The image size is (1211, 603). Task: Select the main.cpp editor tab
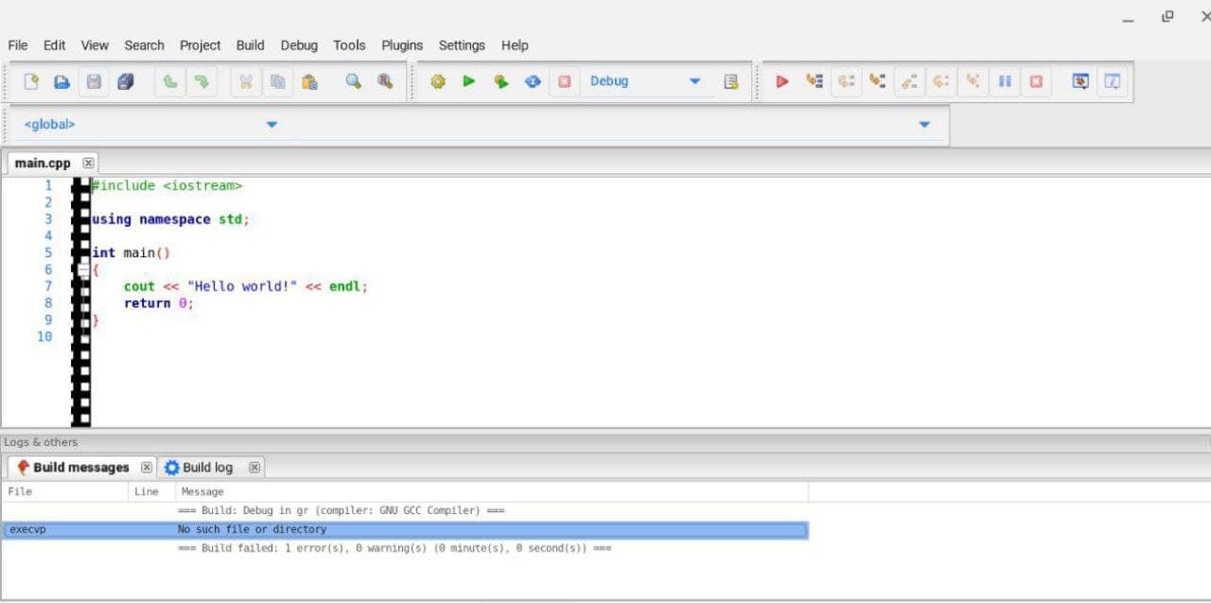[x=43, y=164]
